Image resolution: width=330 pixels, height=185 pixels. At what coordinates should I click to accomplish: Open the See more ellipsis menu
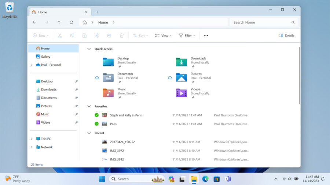[x=206, y=35]
